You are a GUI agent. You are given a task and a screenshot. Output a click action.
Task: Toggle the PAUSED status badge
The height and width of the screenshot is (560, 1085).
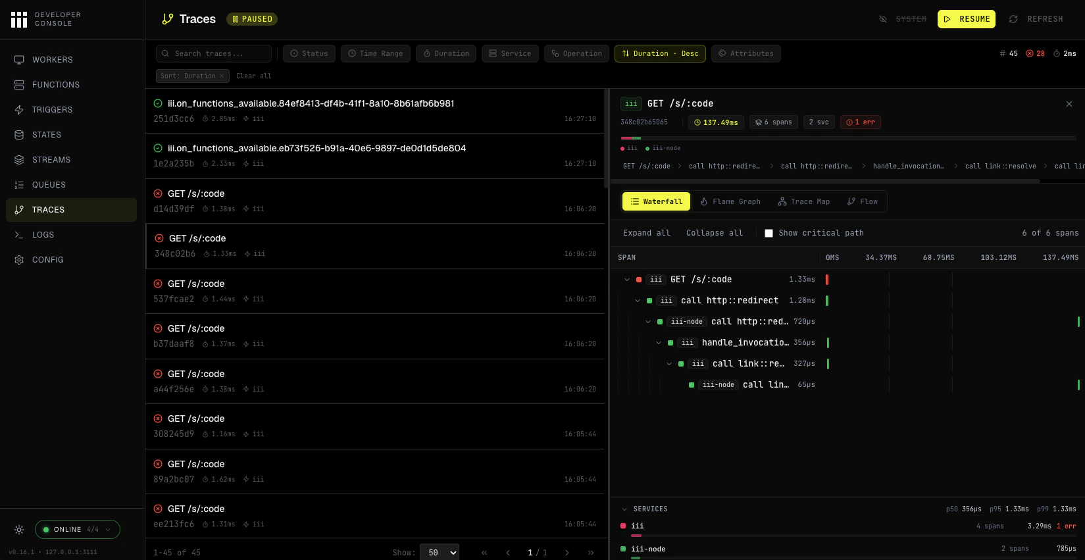(252, 19)
